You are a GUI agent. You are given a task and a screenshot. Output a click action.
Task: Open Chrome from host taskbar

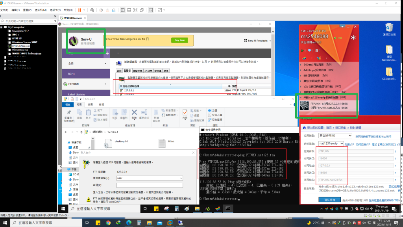[x=108, y=223]
